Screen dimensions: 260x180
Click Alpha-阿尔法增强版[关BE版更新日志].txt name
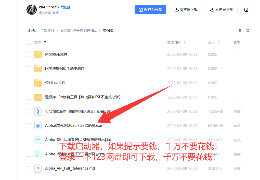point(78,140)
